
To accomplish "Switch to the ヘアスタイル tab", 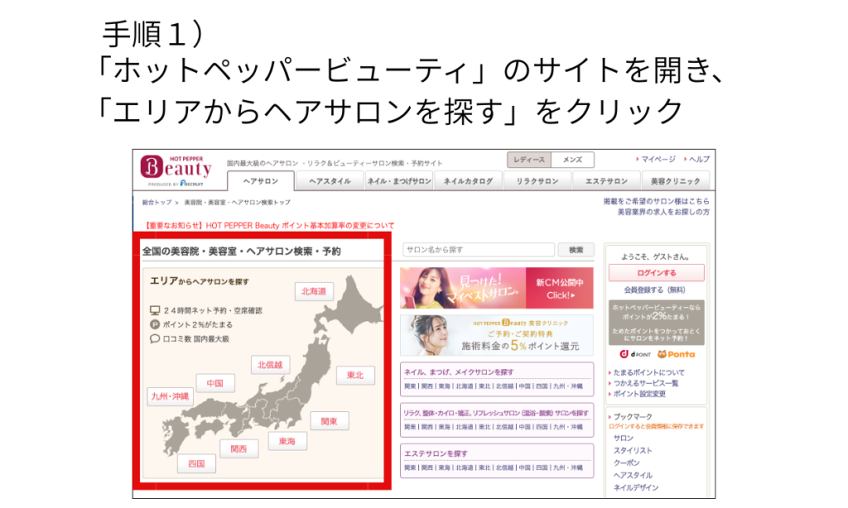I will [328, 180].
